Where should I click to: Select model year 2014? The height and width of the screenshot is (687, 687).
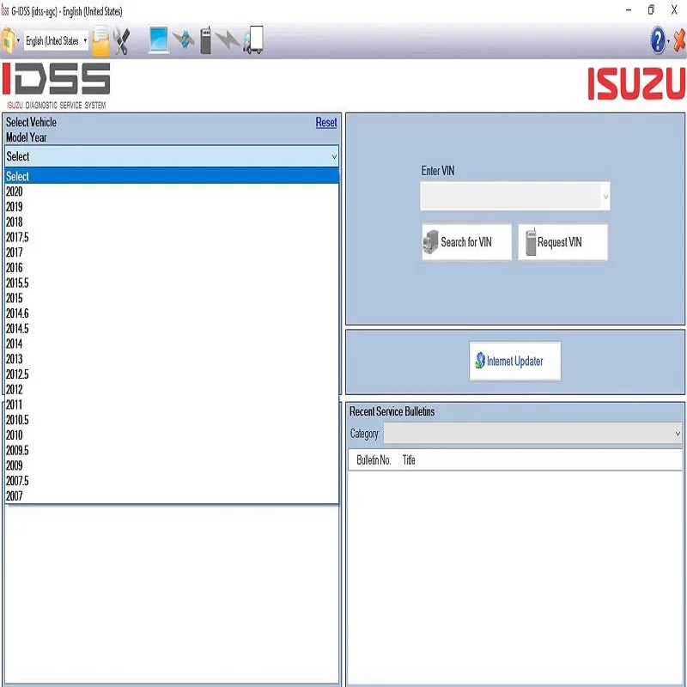pos(172,344)
